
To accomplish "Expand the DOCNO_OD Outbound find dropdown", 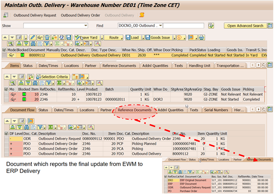I will pos(160,26).
